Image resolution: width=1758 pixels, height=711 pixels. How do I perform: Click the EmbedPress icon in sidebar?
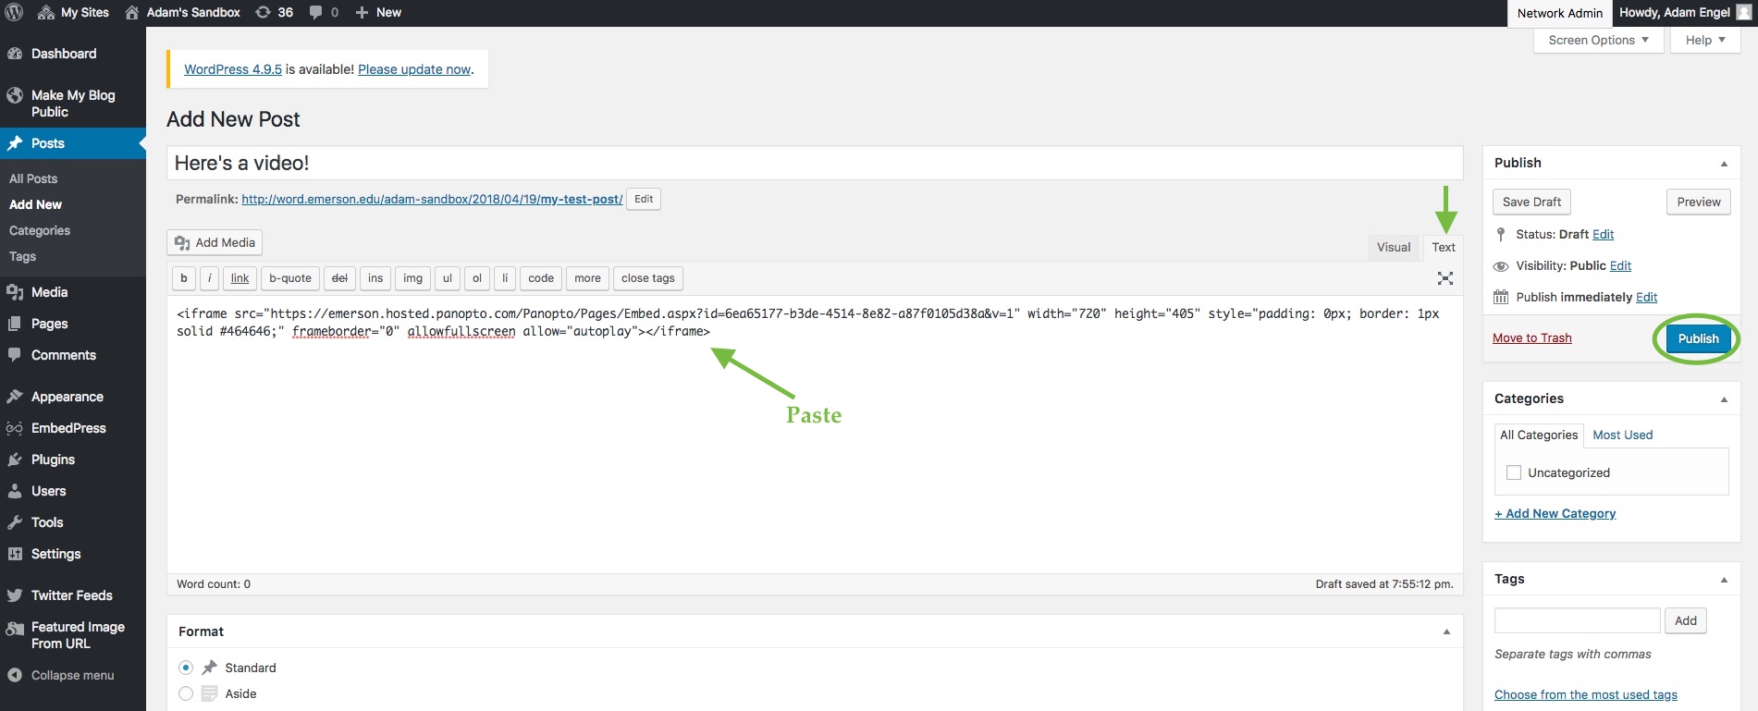click(15, 428)
